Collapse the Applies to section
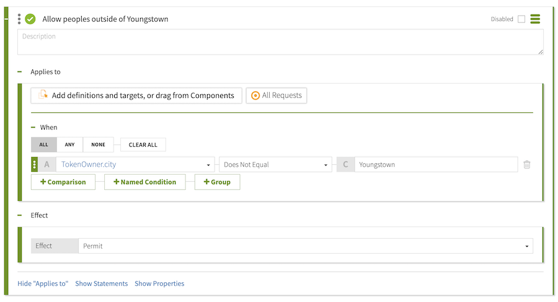The width and height of the screenshot is (558, 302). (20, 72)
